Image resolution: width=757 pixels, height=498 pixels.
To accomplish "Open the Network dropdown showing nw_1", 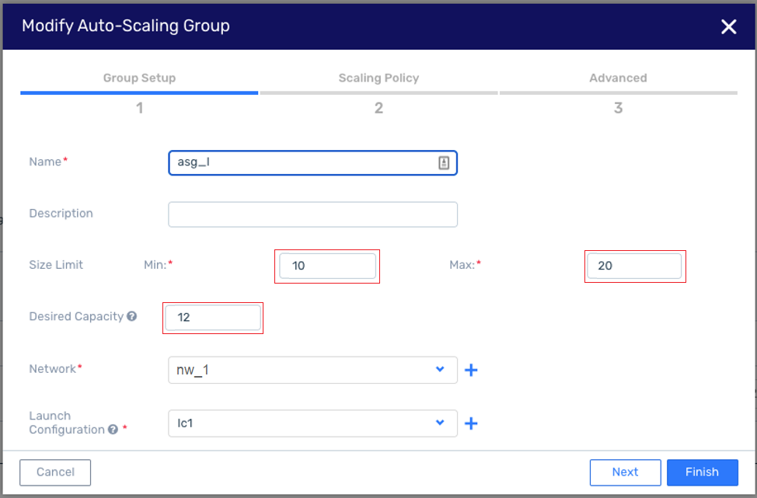I will [x=313, y=370].
